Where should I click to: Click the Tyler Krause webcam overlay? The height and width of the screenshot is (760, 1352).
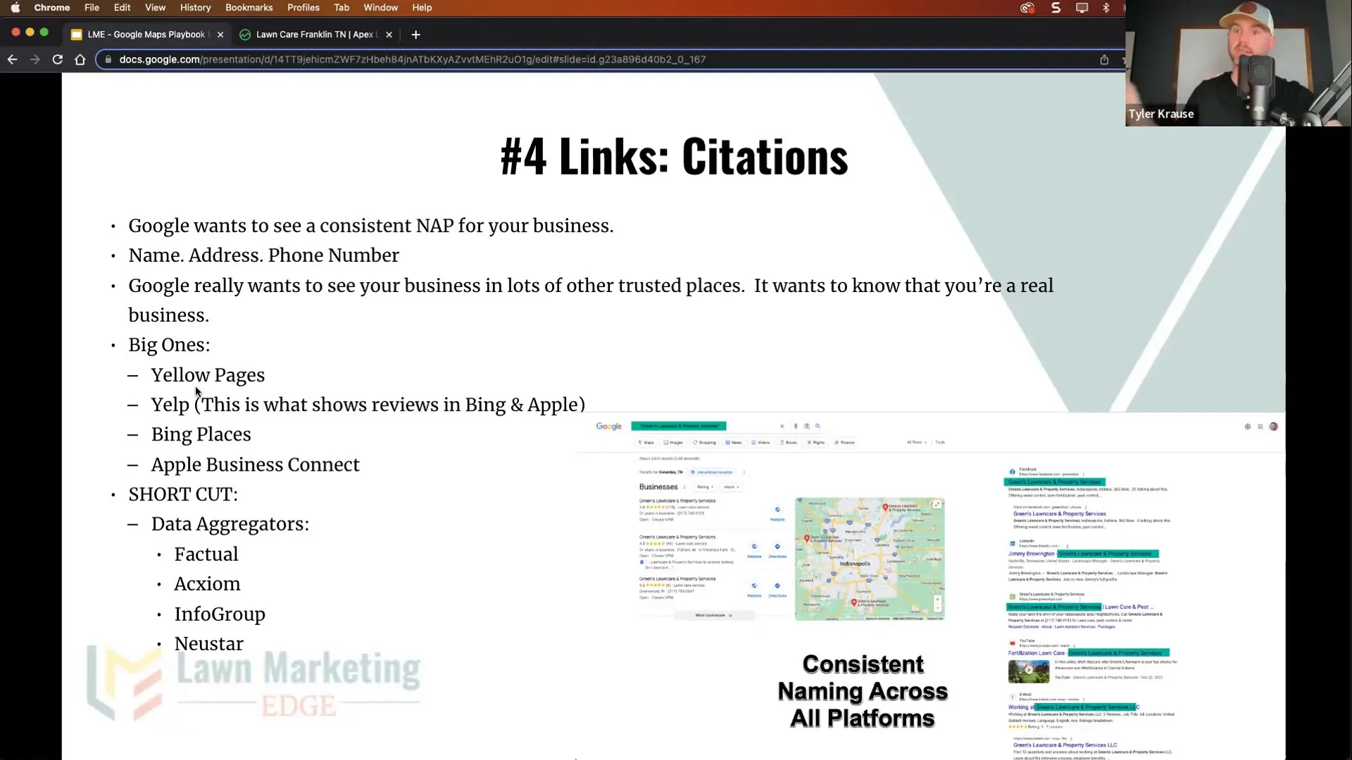tap(1238, 63)
